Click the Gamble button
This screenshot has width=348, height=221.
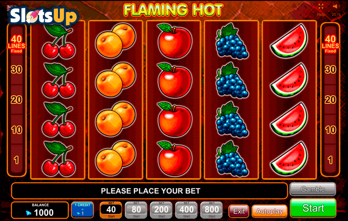point(313,189)
